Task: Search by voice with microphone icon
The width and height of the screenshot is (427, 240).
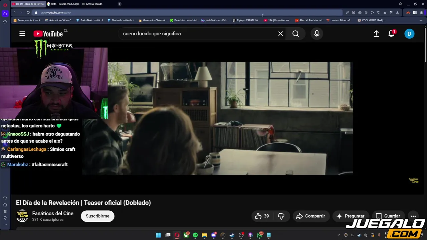Action: click(x=317, y=34)
